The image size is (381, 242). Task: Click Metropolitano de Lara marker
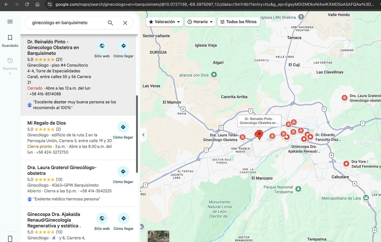point(366,198)
